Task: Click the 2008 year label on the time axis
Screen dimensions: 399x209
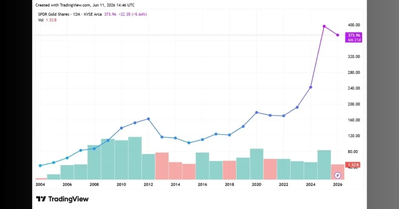Action: point(94,184)
